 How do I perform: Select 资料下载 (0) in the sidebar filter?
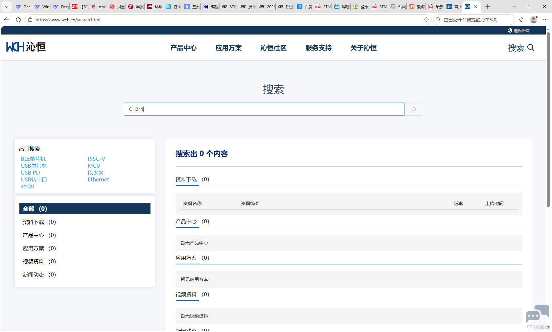[39, 222]
